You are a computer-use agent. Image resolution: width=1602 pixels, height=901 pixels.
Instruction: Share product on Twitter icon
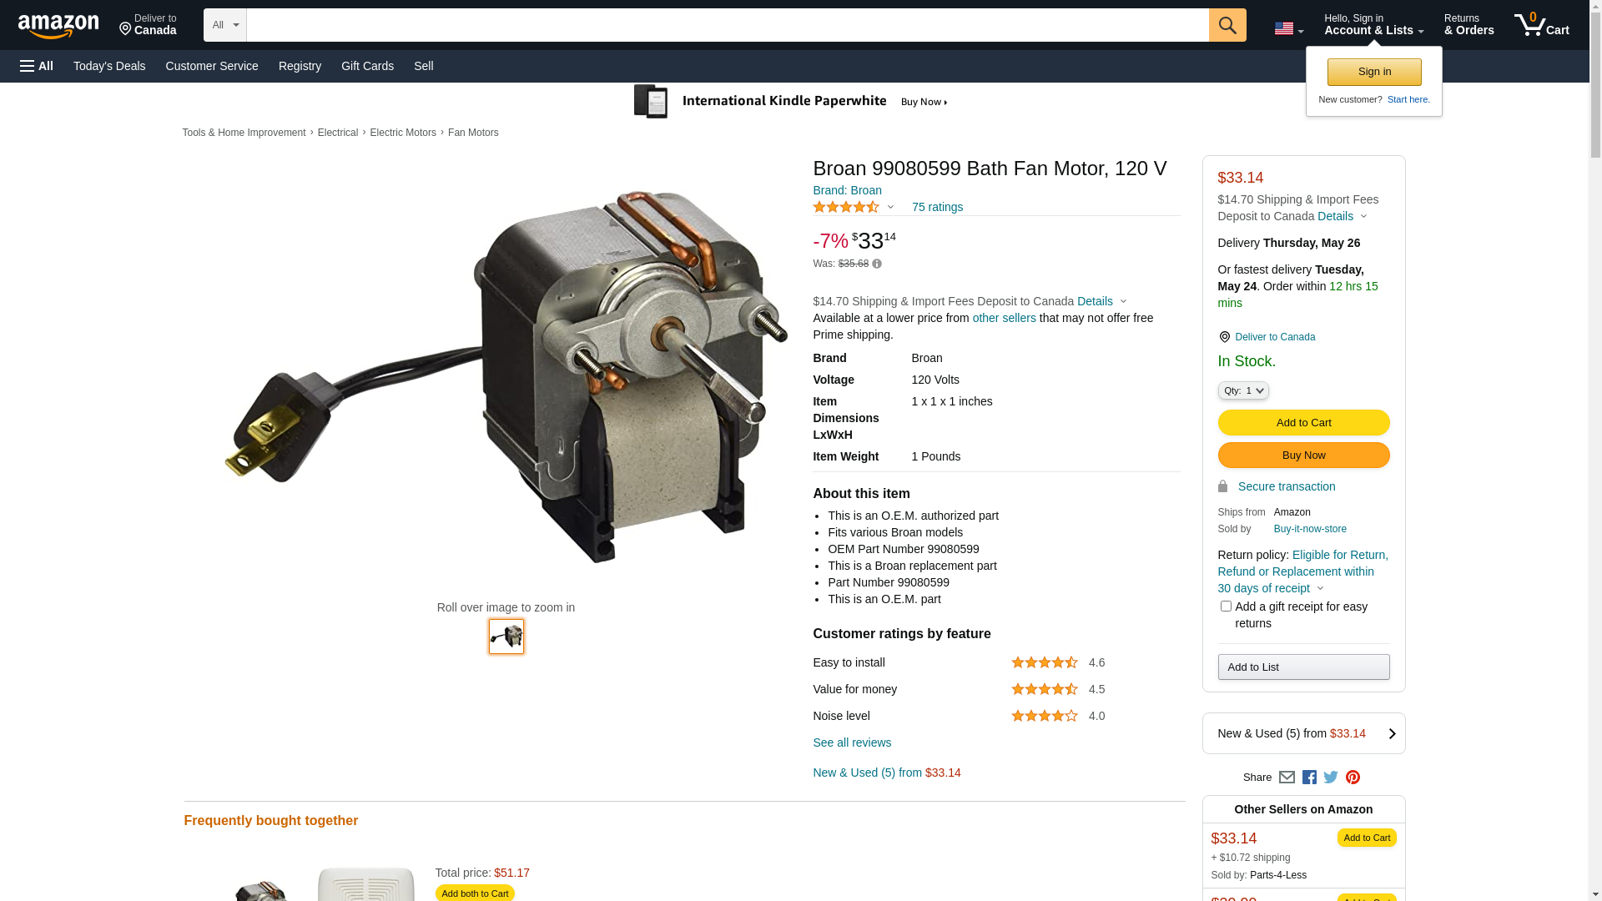tap(1331, 778)
